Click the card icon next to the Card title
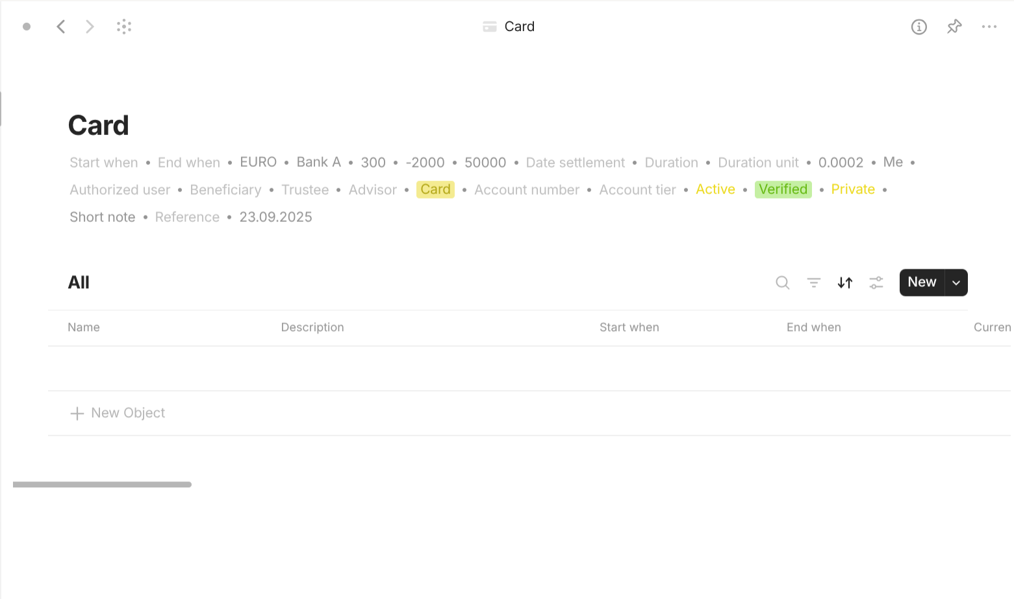 tap(489, 27)
